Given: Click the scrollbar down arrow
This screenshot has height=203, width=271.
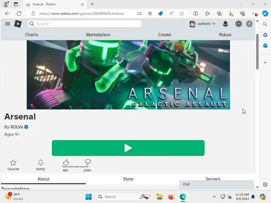Looking at the screenshot, I should pyautogui.click(x=257, y=187).
